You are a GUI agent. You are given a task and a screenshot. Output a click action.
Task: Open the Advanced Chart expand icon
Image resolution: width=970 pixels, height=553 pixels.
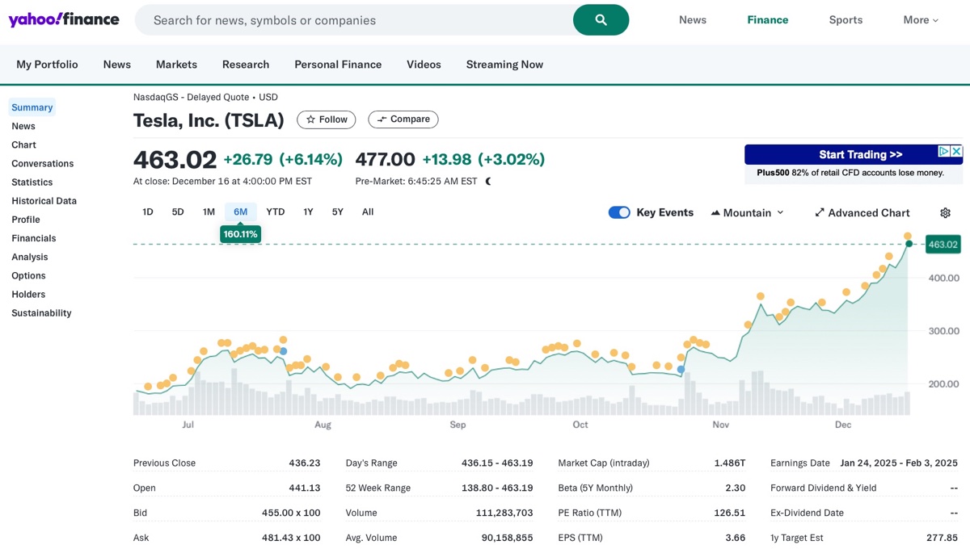pyautogui.click(x=819, y=212)
